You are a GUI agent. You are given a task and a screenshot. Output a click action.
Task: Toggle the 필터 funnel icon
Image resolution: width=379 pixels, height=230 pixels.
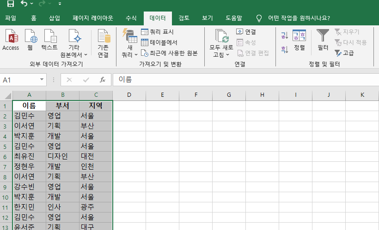(323, 40)
